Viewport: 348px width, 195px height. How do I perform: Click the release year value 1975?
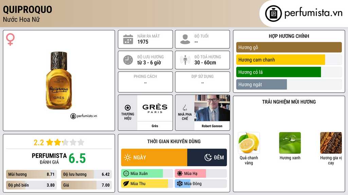(x=143, y=42)
